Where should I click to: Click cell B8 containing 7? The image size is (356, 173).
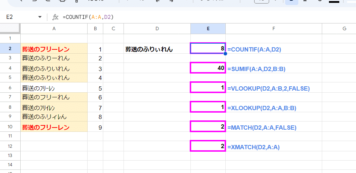coord(95,107)
